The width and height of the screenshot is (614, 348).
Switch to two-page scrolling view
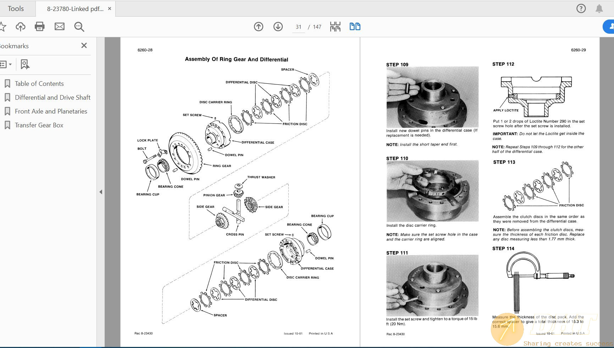click(354, 26)
